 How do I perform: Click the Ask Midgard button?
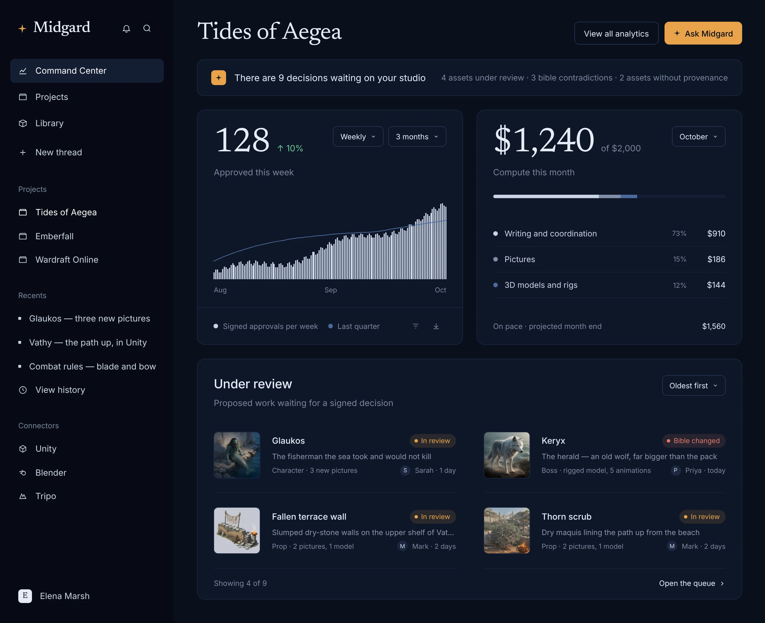pos(703,33)
